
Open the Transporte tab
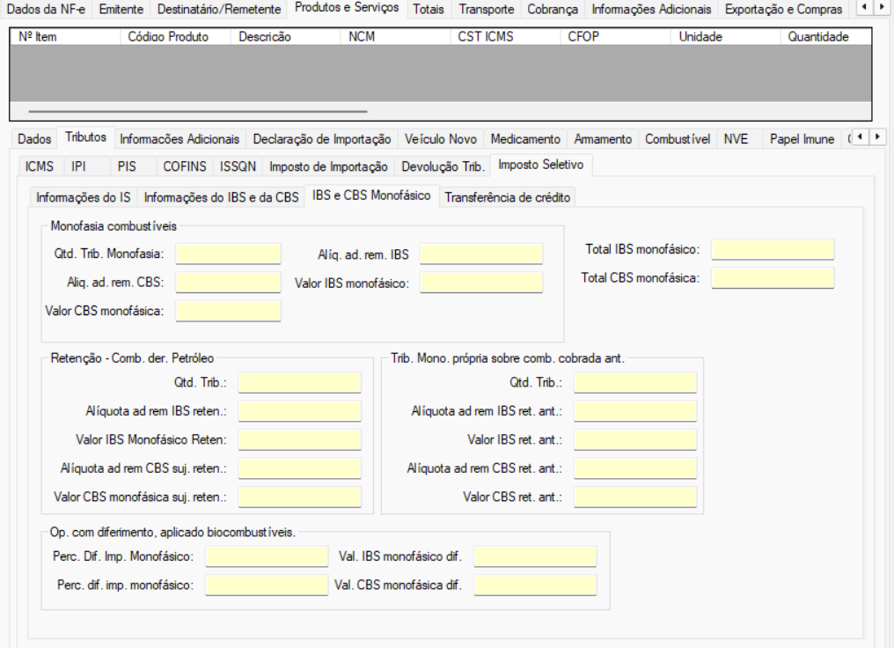(487, 10)
